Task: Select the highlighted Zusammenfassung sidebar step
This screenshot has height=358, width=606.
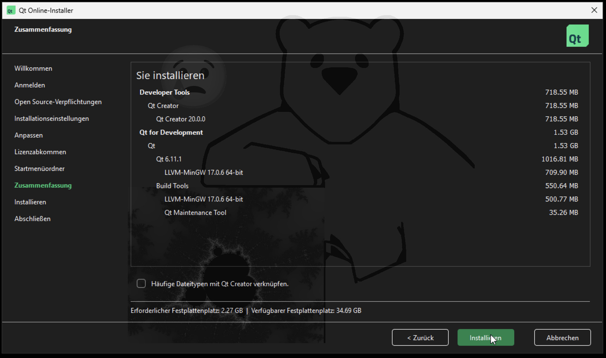Action: tap(43, 185)
